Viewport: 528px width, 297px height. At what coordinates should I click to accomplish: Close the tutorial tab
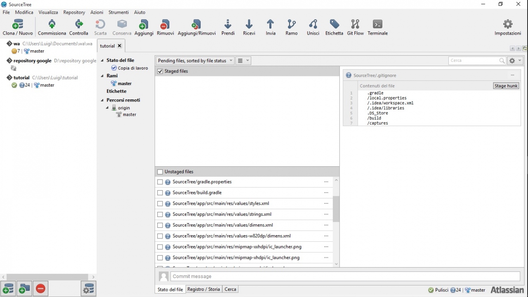[120, 46]
